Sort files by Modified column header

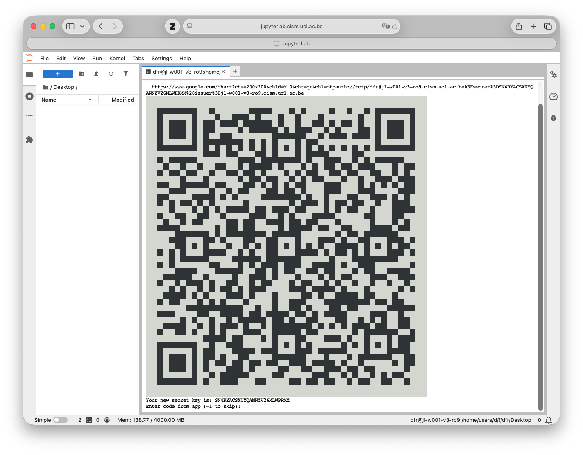click(119, 100)
